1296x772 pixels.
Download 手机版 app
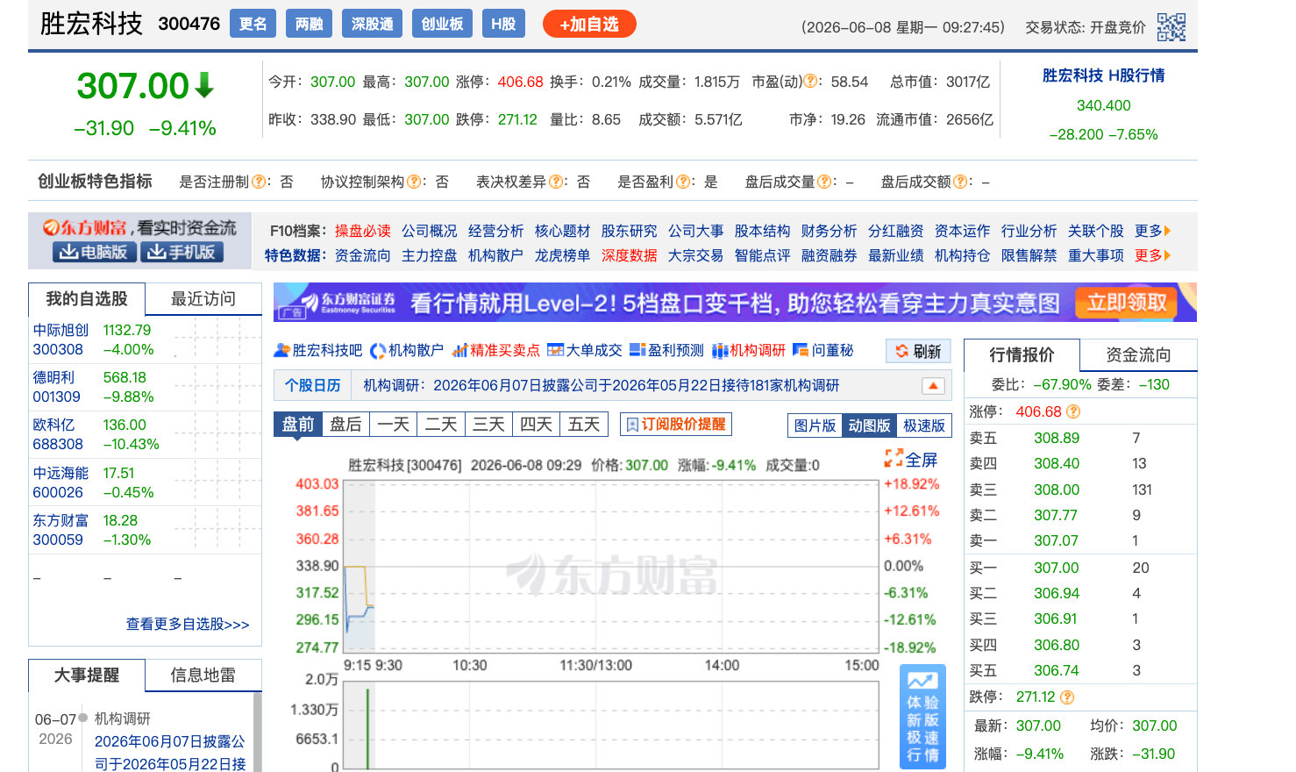pyautogui.click(x=182, y=252)
